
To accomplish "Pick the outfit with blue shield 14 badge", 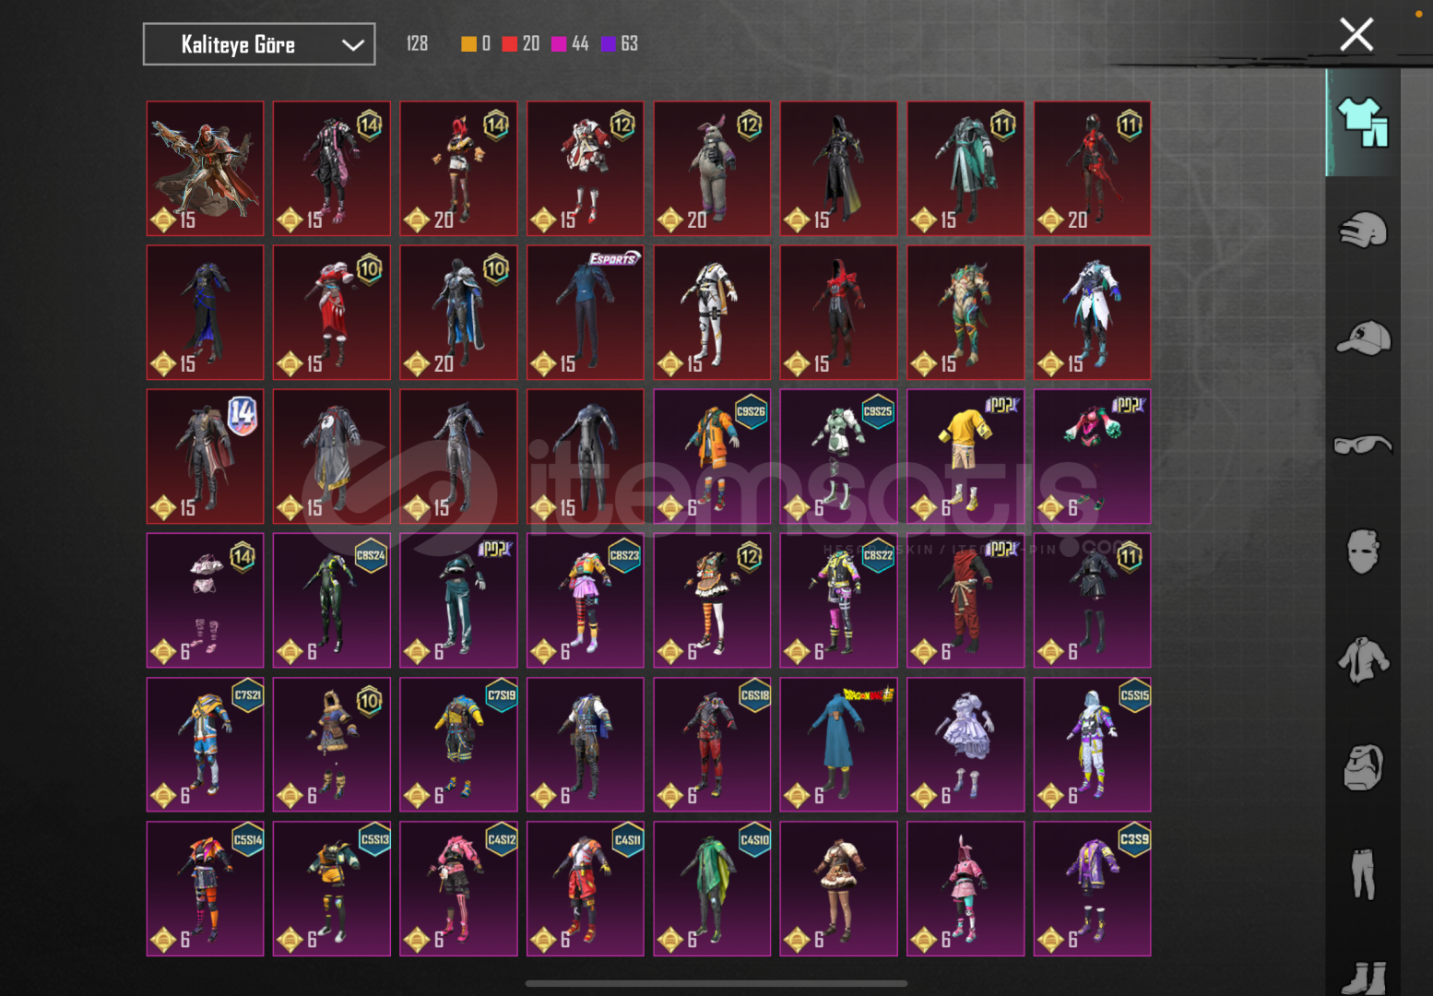I will pyautogui.click(x=205, y=456).
